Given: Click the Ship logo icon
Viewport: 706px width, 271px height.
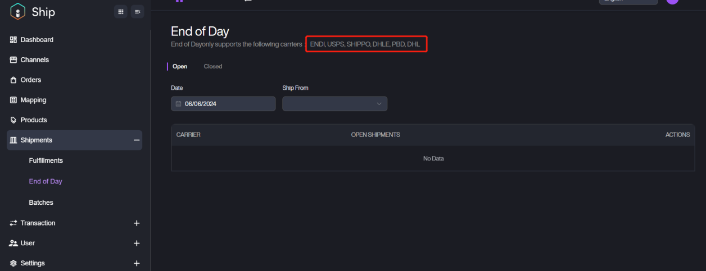Looking at the screenshot, I should (18, 12).
